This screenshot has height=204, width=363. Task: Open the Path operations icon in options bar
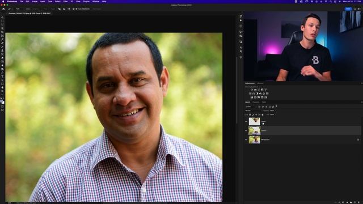click(60, 9)
